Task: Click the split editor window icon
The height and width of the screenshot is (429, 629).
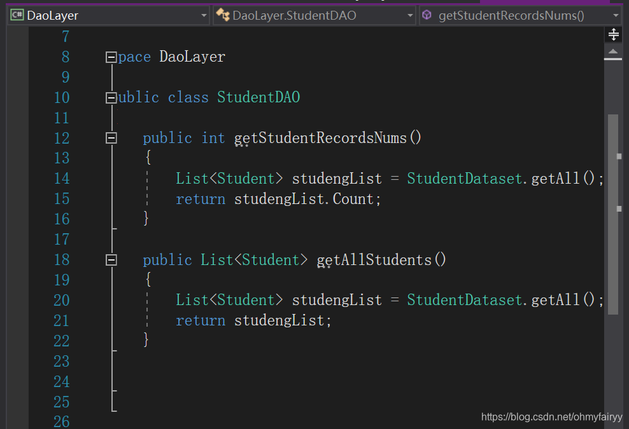Action: pos(613,34)
